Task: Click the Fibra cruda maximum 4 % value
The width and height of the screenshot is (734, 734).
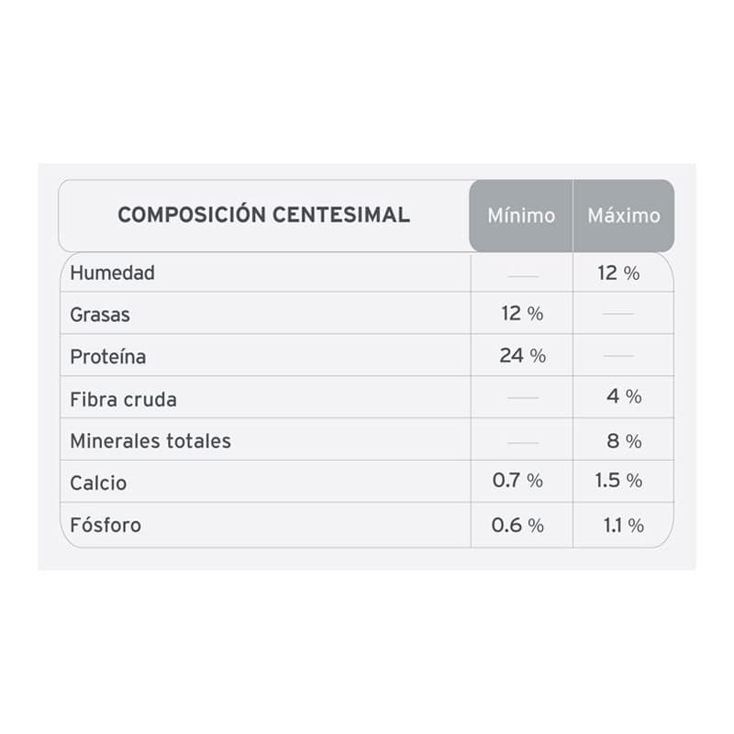Action: (624, 396)
